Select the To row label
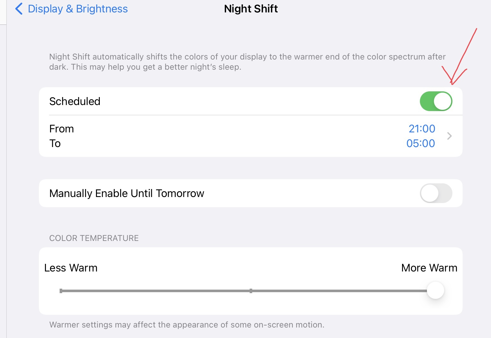Image resolution: width=491 pixels, height=338 pixels. click(55, 143)
